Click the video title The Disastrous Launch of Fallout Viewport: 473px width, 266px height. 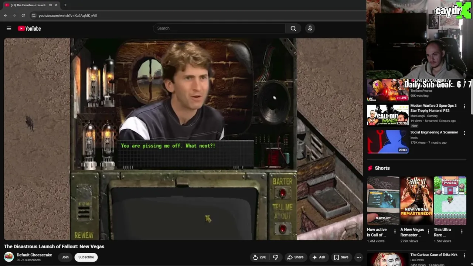coord(54,246)
